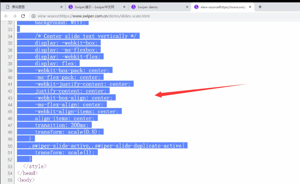
Task: Click line 'transform: scale(1);'
Action: [65, 153]
